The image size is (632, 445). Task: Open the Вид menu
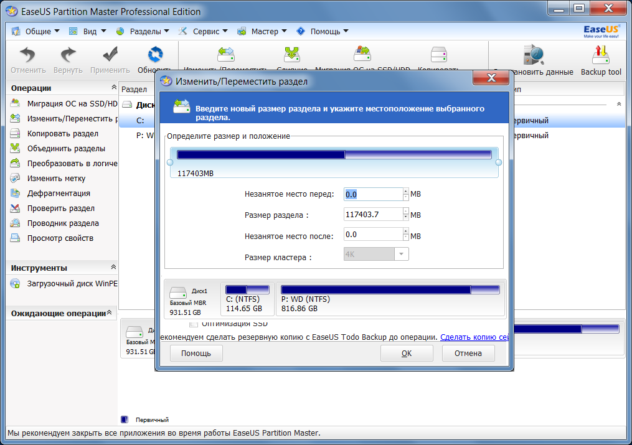click(87, 31)
